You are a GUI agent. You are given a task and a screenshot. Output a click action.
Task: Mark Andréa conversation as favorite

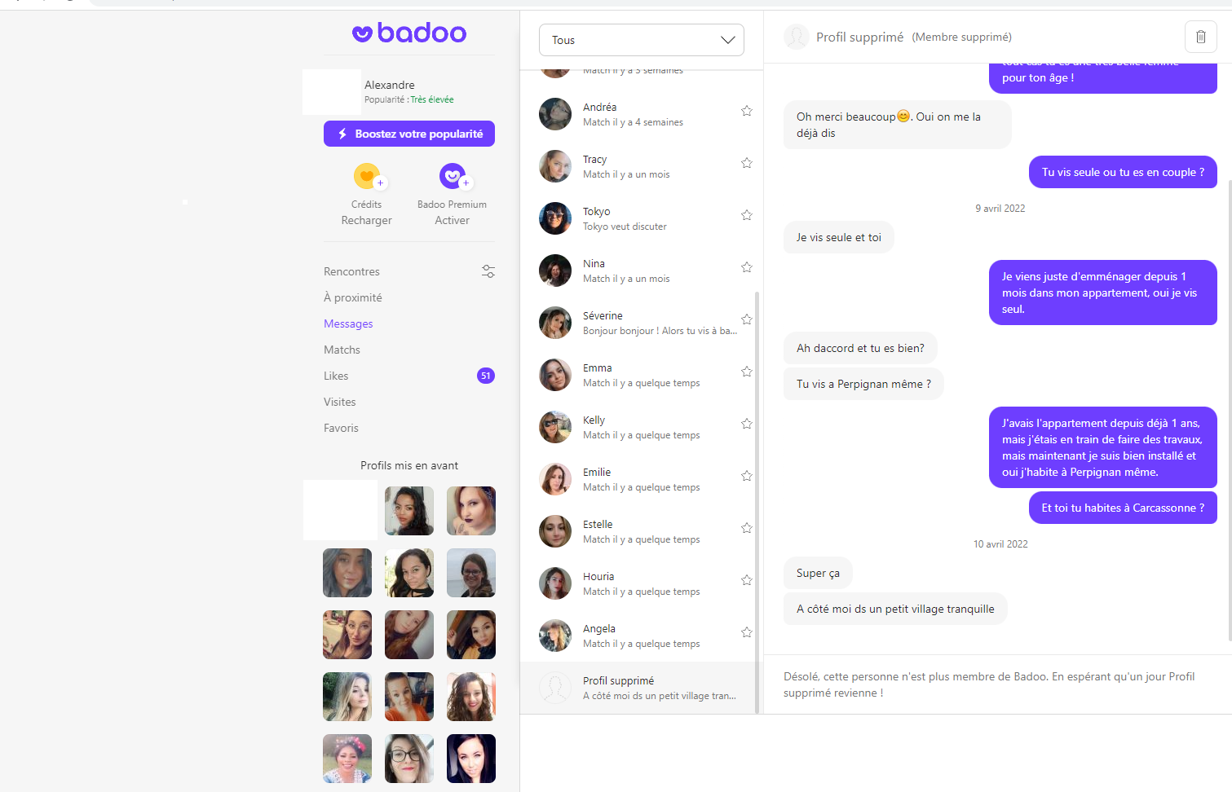[x=746, y=111]
